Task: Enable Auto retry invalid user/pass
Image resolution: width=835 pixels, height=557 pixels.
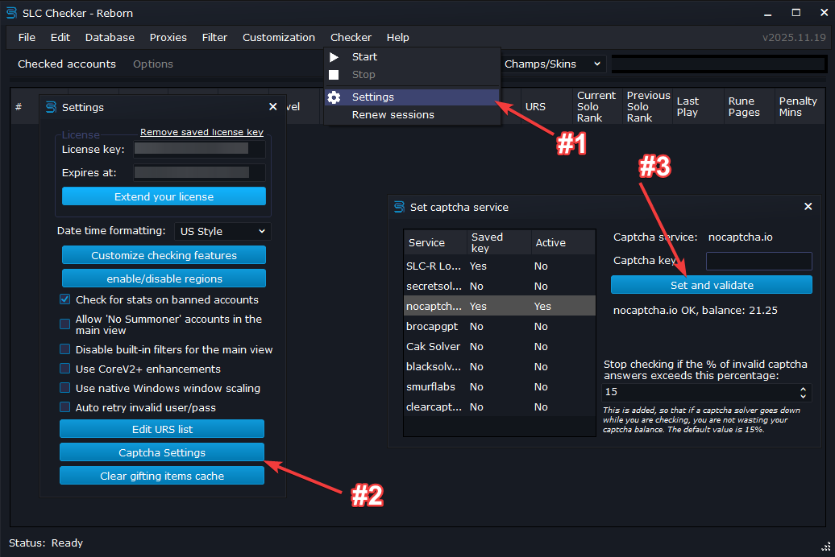Action: [x=65, y=407]
